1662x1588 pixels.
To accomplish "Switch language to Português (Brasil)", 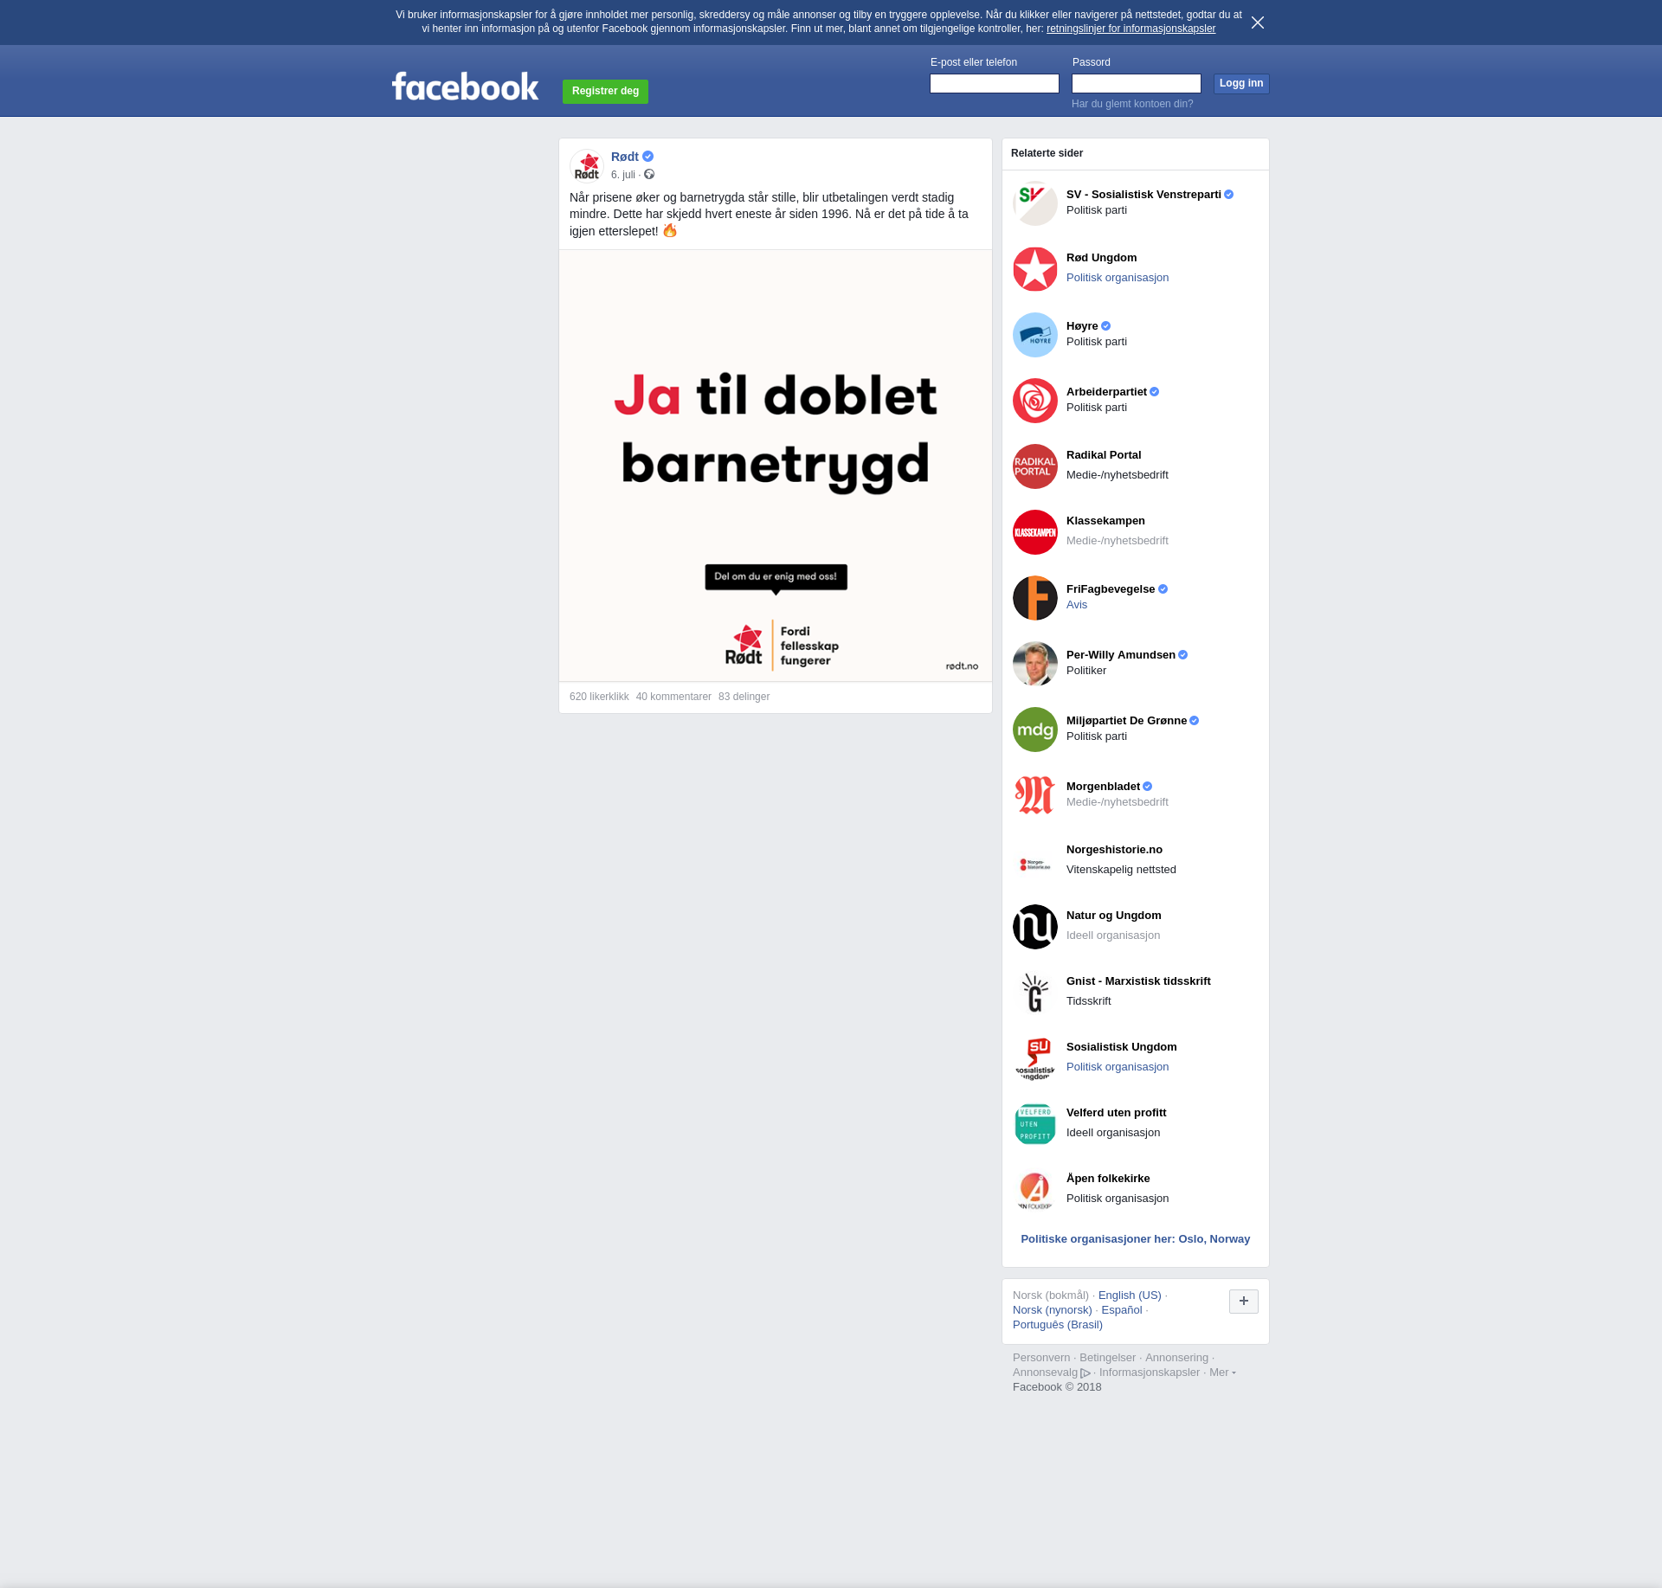I will (x=1057, y=1325).
